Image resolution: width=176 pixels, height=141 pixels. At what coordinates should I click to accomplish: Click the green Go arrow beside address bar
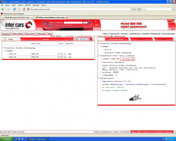point(135,9)
